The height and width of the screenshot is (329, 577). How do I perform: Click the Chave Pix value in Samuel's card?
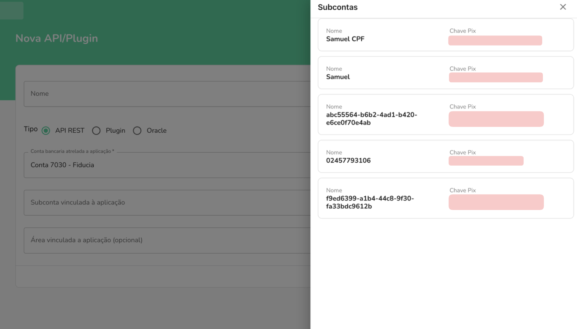[x=496, y=77]
